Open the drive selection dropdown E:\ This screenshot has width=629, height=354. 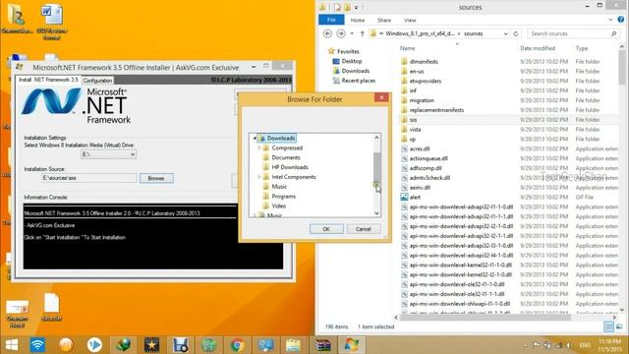pos(108,154)
